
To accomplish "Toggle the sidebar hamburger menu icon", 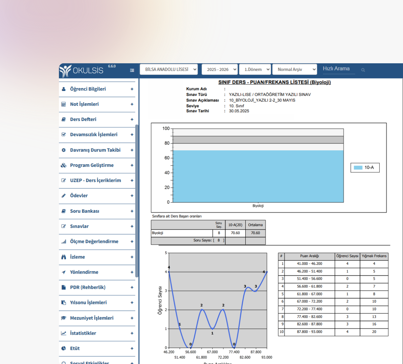I will pos(132,70).
